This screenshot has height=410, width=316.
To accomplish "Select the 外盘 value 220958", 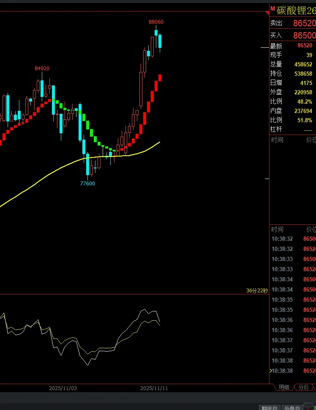I will pos(303,92).
